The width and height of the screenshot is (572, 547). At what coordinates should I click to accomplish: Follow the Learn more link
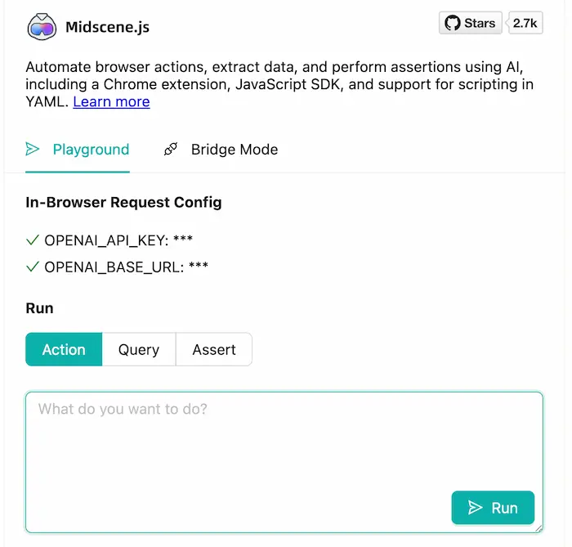click(x=111, y=101)
